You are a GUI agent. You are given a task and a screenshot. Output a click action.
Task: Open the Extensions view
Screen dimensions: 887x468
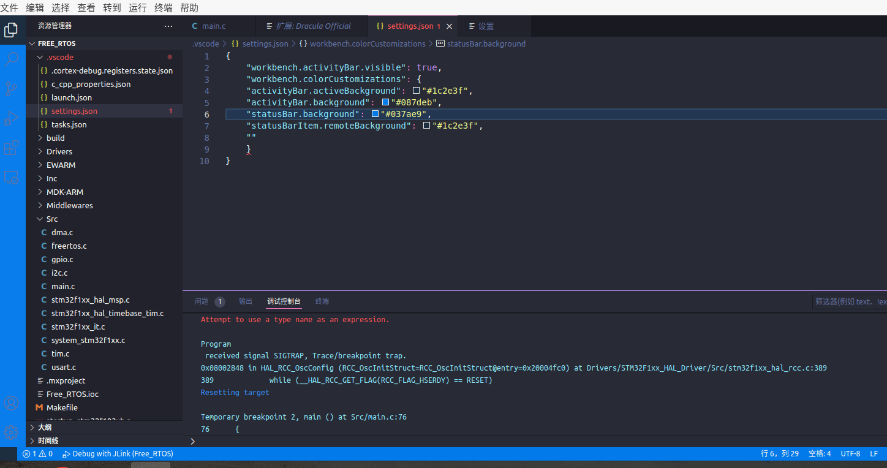(12, 148)
